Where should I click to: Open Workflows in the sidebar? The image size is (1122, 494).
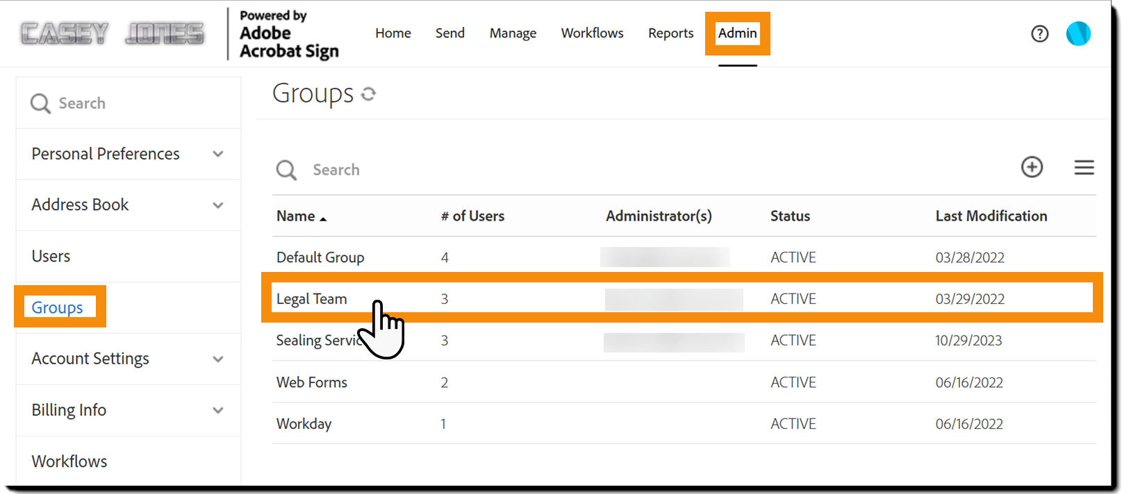tap(69, 461)
